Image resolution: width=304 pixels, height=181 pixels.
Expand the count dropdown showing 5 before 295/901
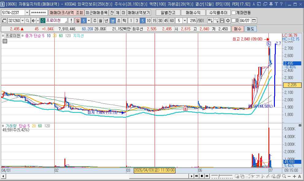[185, 21]
